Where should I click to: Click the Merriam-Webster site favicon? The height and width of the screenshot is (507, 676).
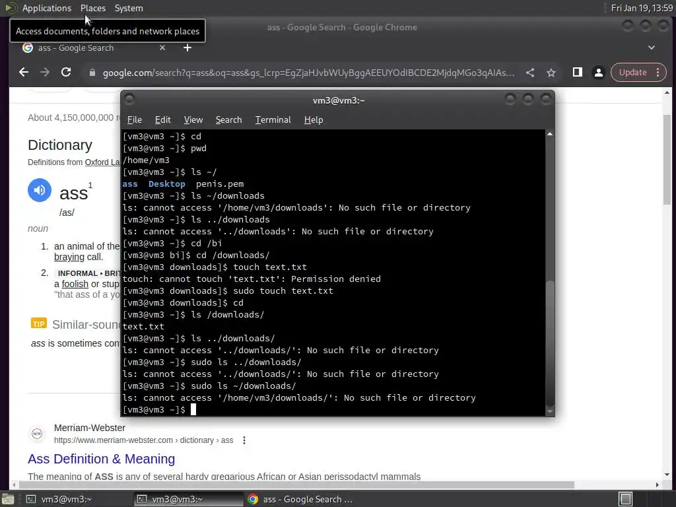(x=37, y=434)
